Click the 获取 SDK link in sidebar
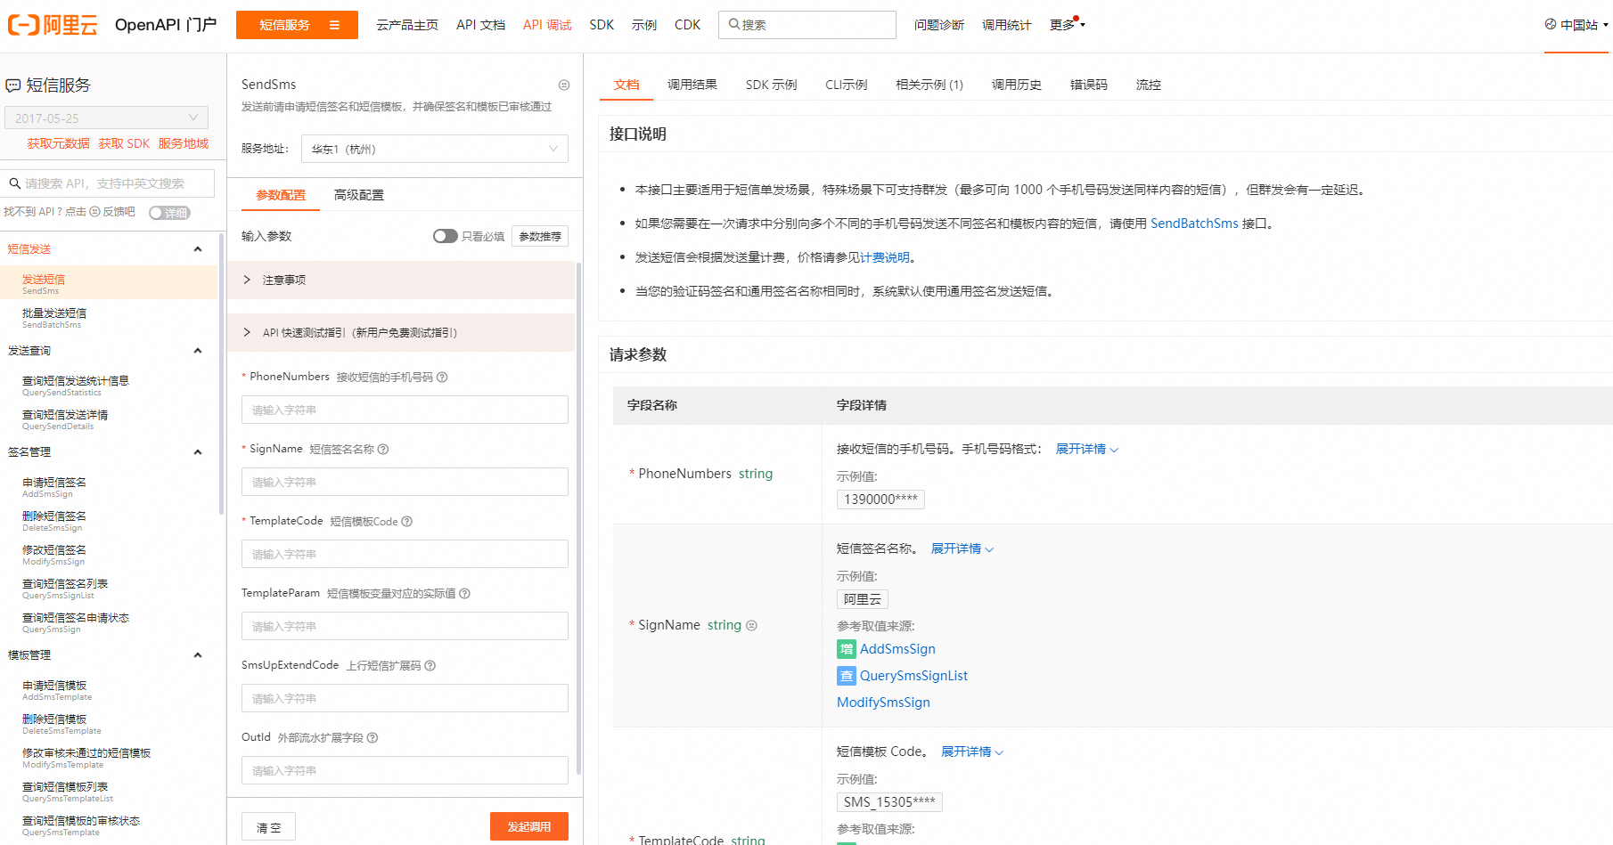The height and width of the screenshot is (845, 1613). click(124, 143)
